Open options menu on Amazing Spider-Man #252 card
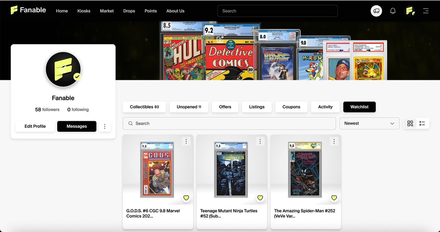The width and height of the screenshot is (440, 232). click(334, 141)
